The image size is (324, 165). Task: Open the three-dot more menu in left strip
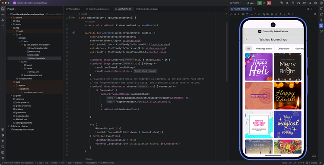click(3, 25)
